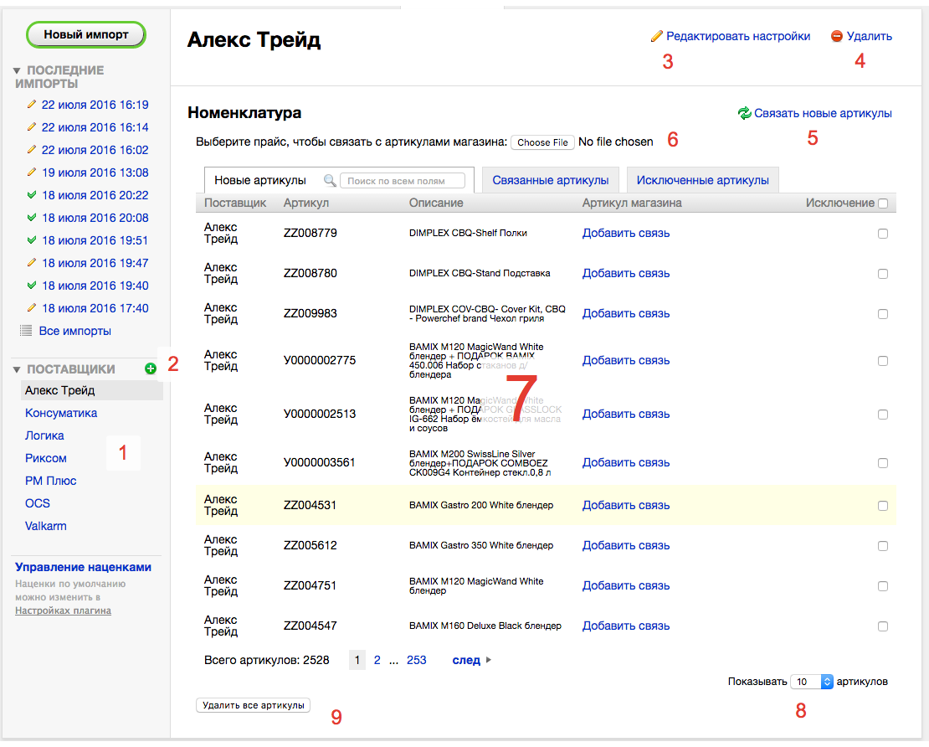Click the red minus icon of Удалить
This screenshot has height=747, width=929.
coord(837,36)
